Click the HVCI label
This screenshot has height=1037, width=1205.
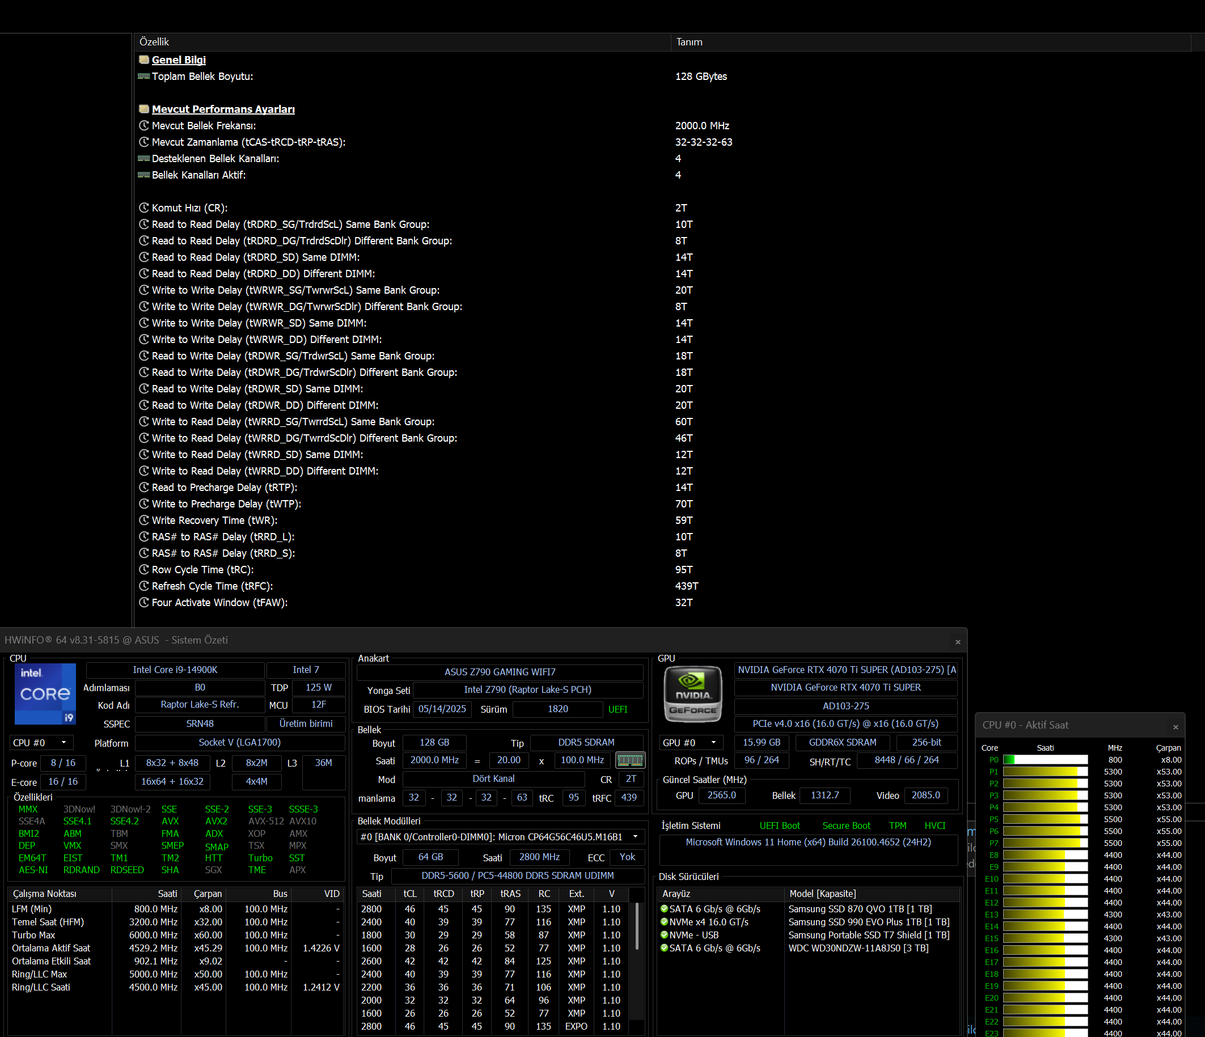935,826
